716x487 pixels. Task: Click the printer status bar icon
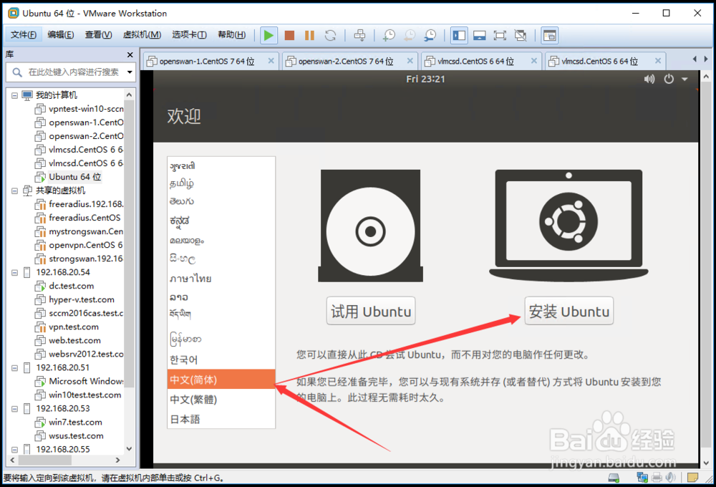[657, 478]
